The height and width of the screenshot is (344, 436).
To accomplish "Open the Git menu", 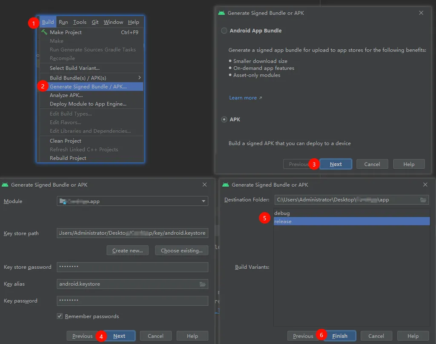I will tap(95, 22).
